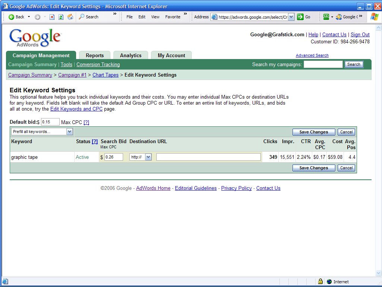This screenshot has width=382, height=287.
Task: Click the top Save Changes button
Action: pos(313,132)
